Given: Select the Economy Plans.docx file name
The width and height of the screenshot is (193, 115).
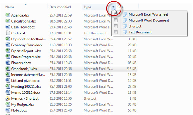Looking at the screenshot, I should pyautogui.click(x=27, y=45).
